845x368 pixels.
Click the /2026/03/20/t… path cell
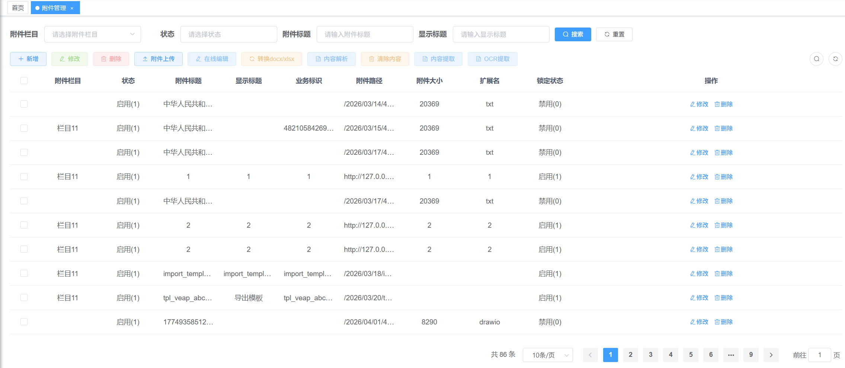click(x=368, y=298)
